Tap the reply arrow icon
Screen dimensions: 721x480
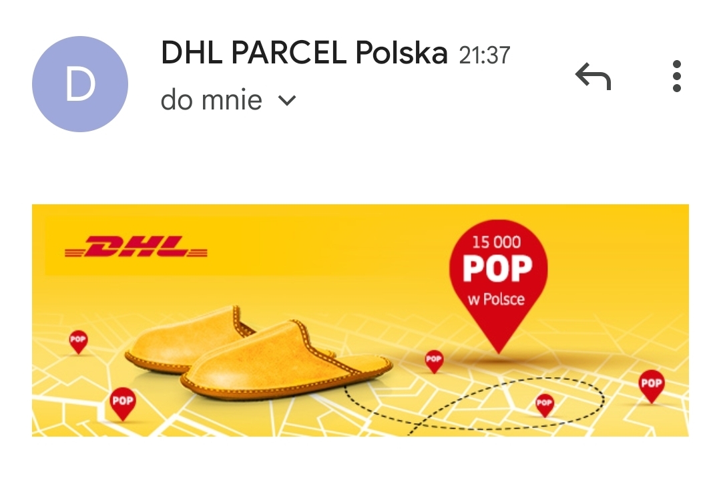(x=593, y=76)
